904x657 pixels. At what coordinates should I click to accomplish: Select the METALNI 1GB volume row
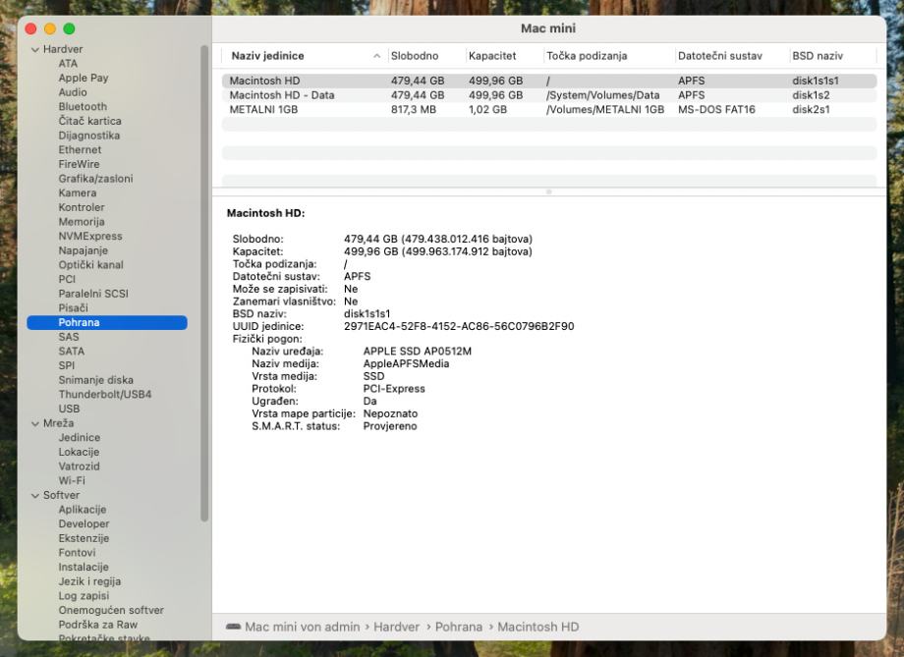click(263, 110)
